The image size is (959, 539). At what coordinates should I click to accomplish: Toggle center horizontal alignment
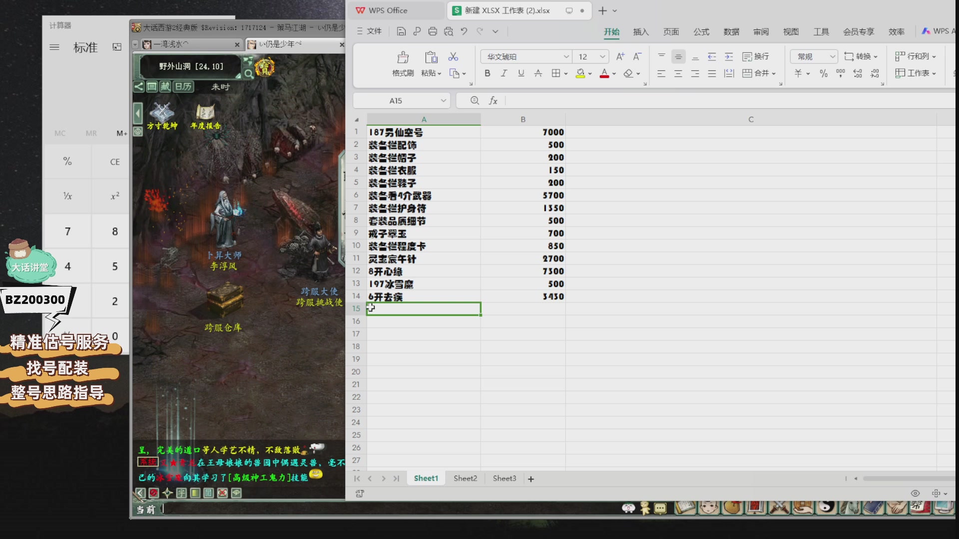tap(678, 73)
